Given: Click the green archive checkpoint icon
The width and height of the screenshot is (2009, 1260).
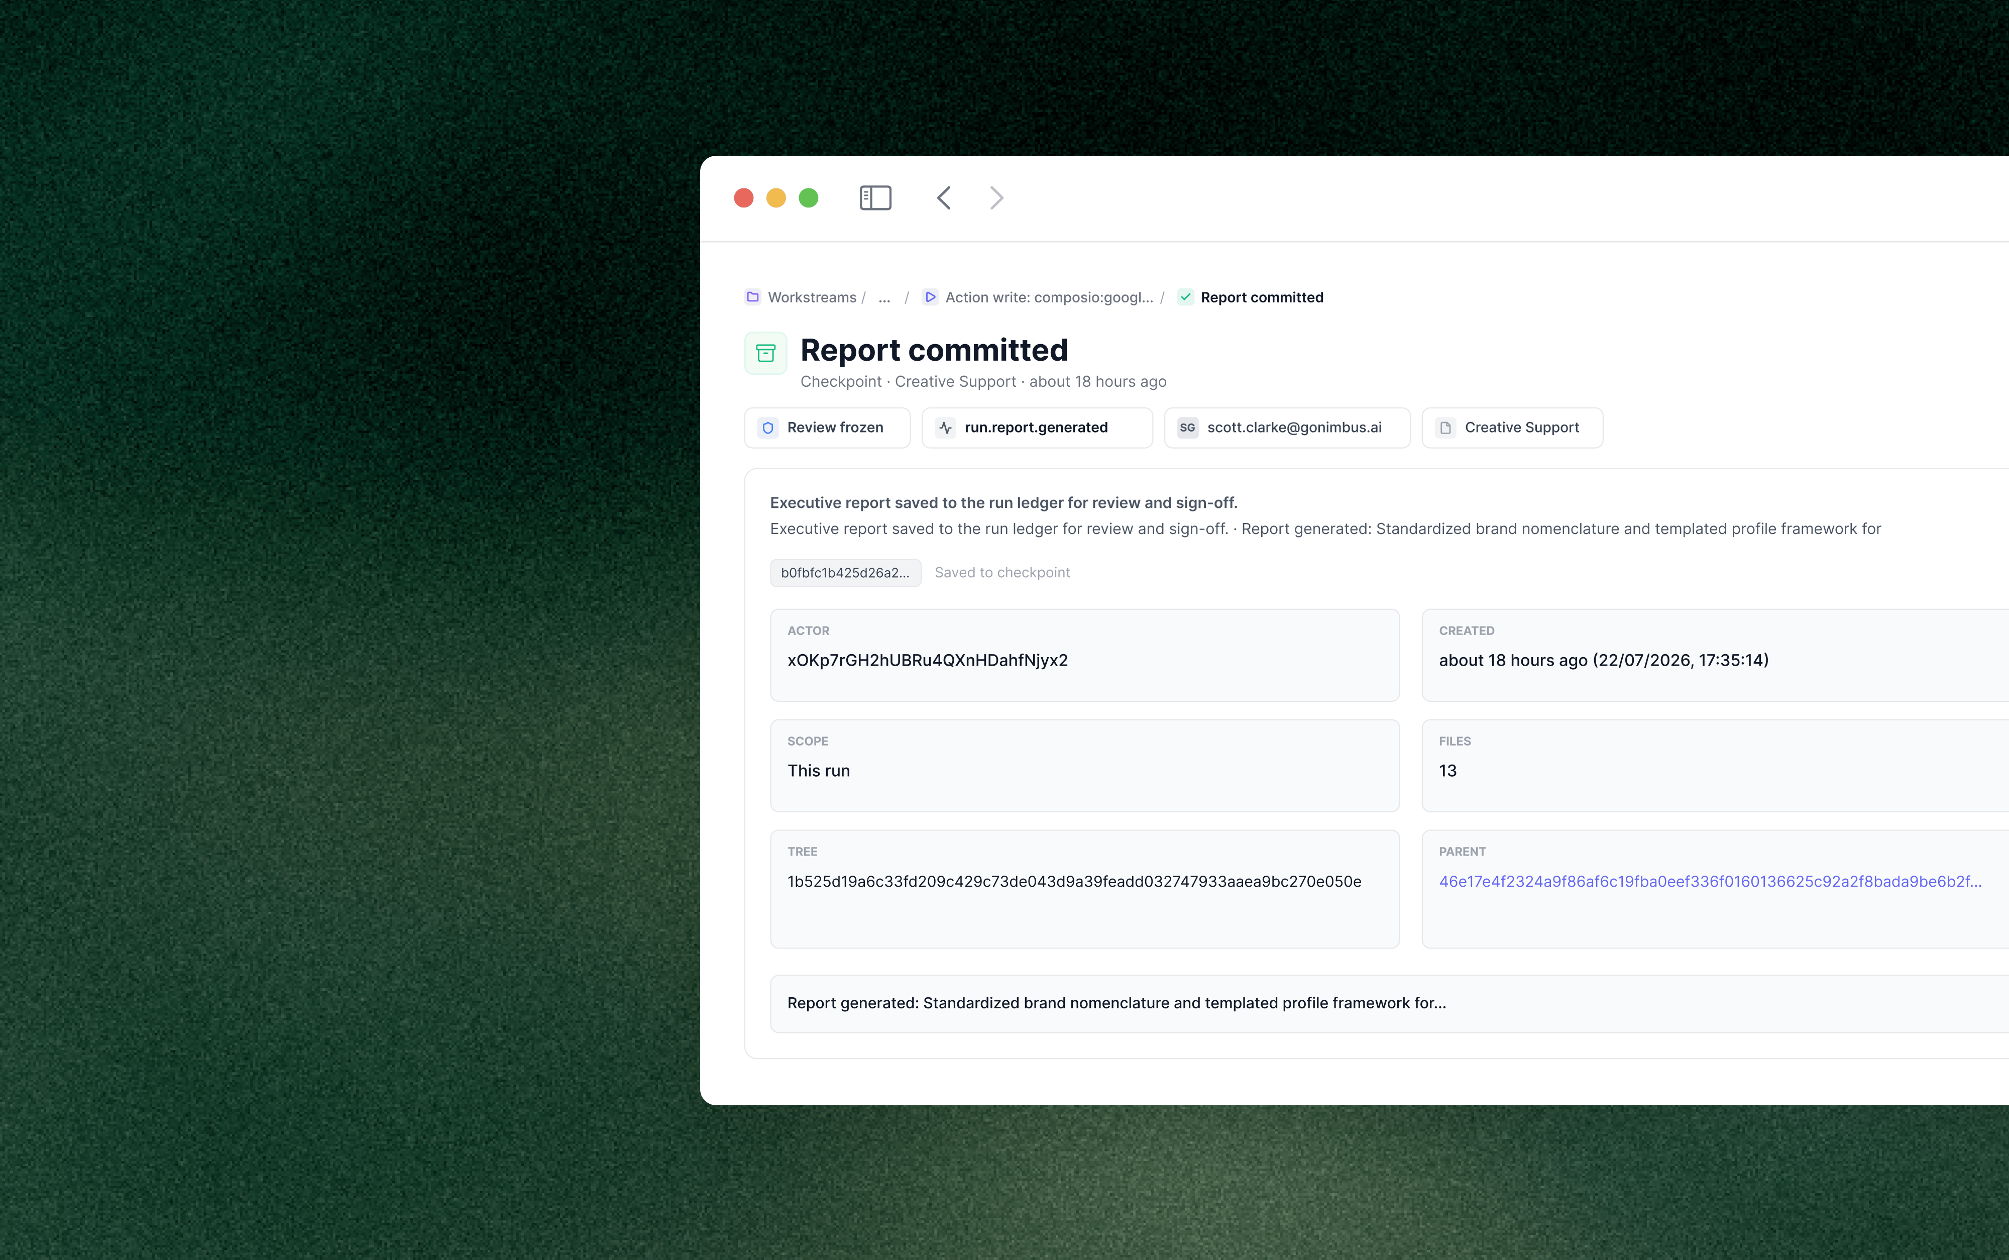Looking at the screenshot, I should point(765,353).
